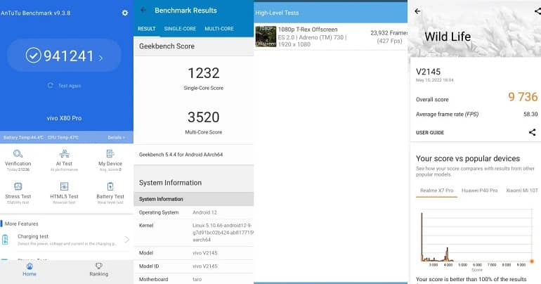
Task: Launch the AI Test icon
Action: 64,153
